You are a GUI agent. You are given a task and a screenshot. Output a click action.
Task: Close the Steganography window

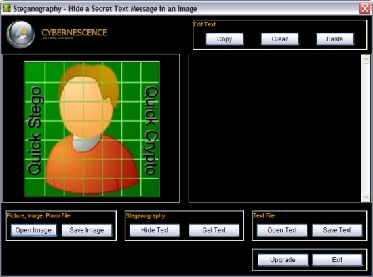point(364,8)
